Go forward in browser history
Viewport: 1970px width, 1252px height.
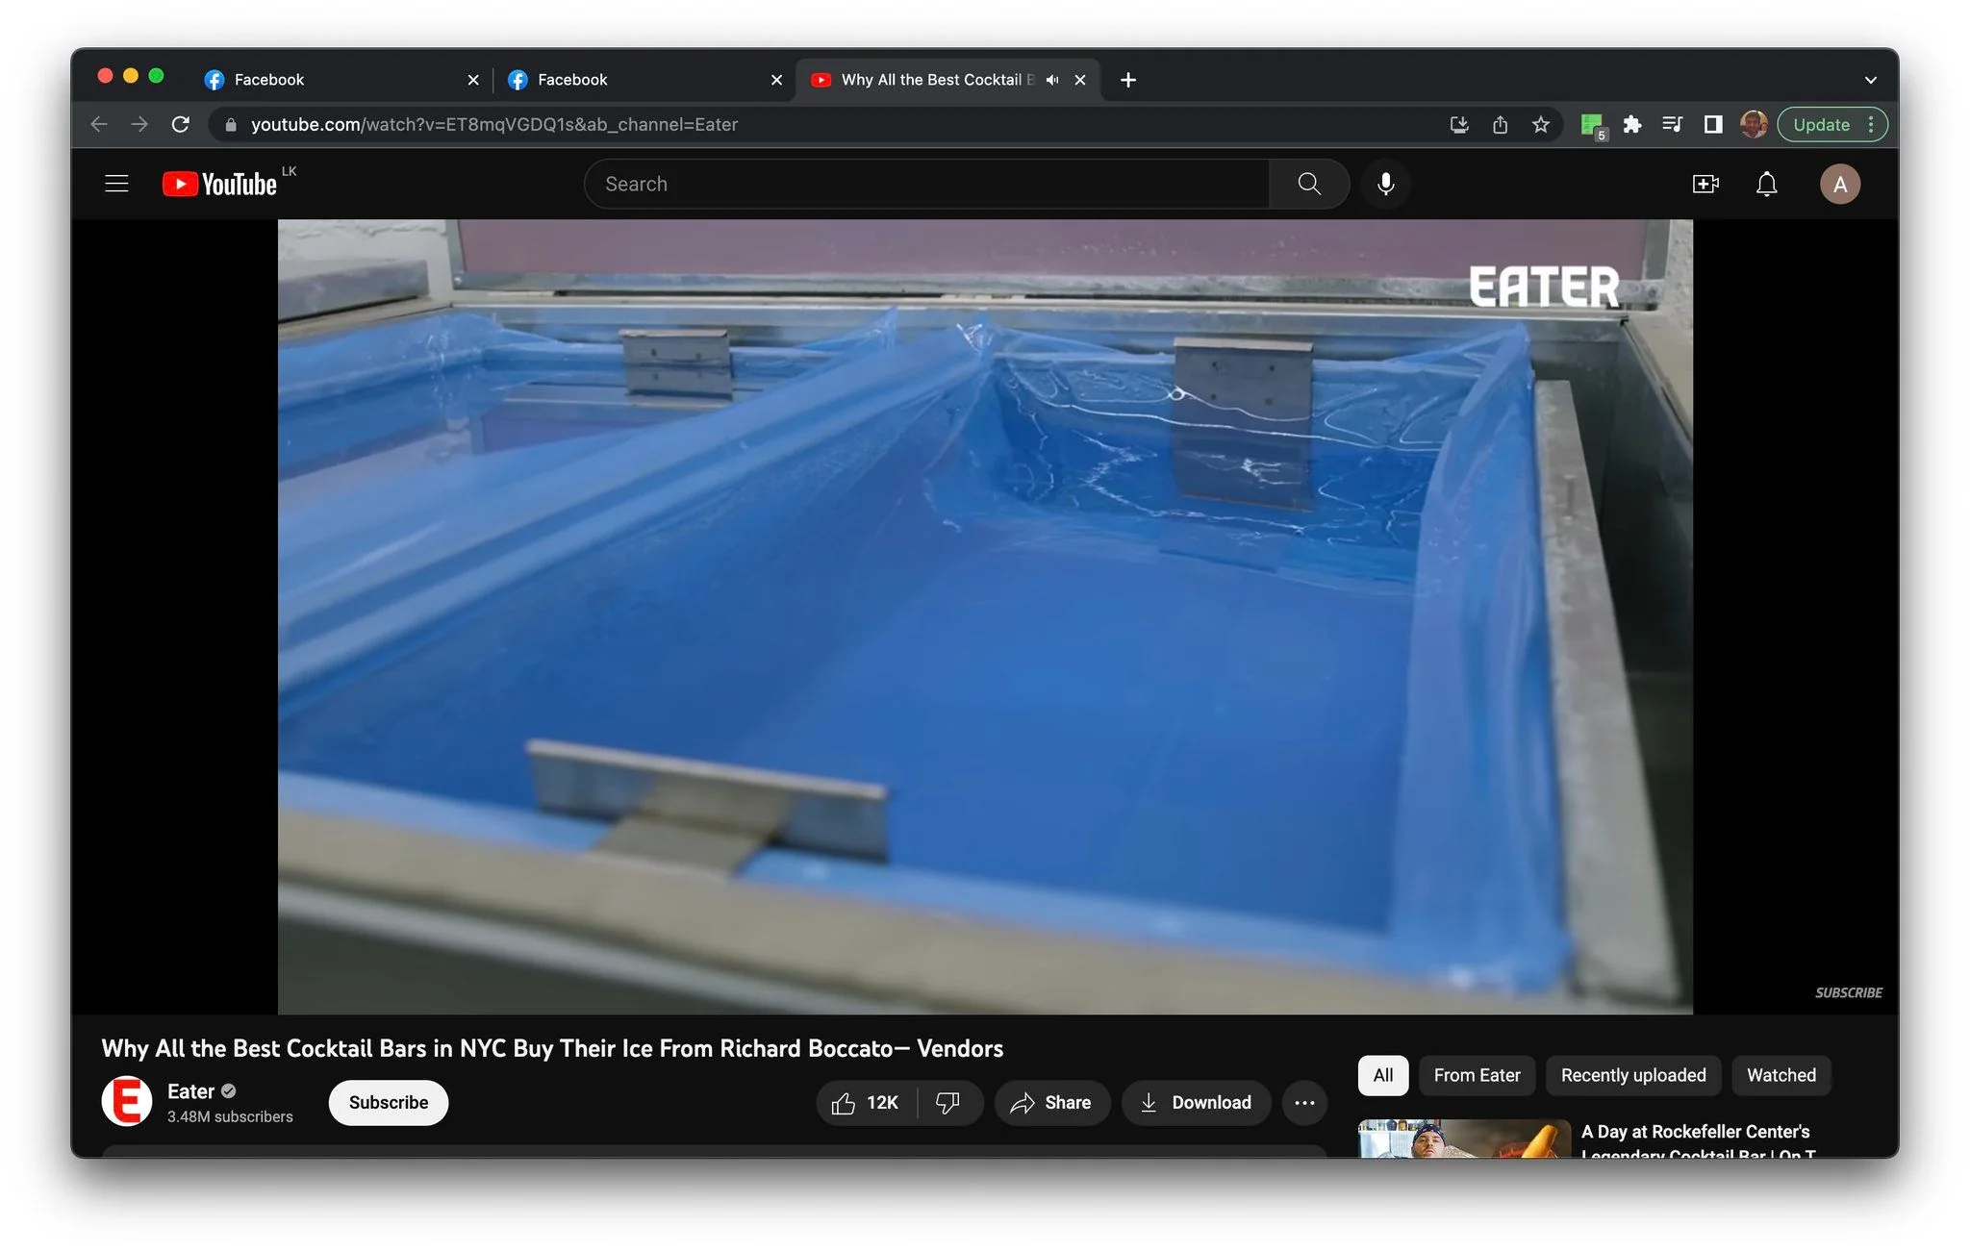(139, 124)
